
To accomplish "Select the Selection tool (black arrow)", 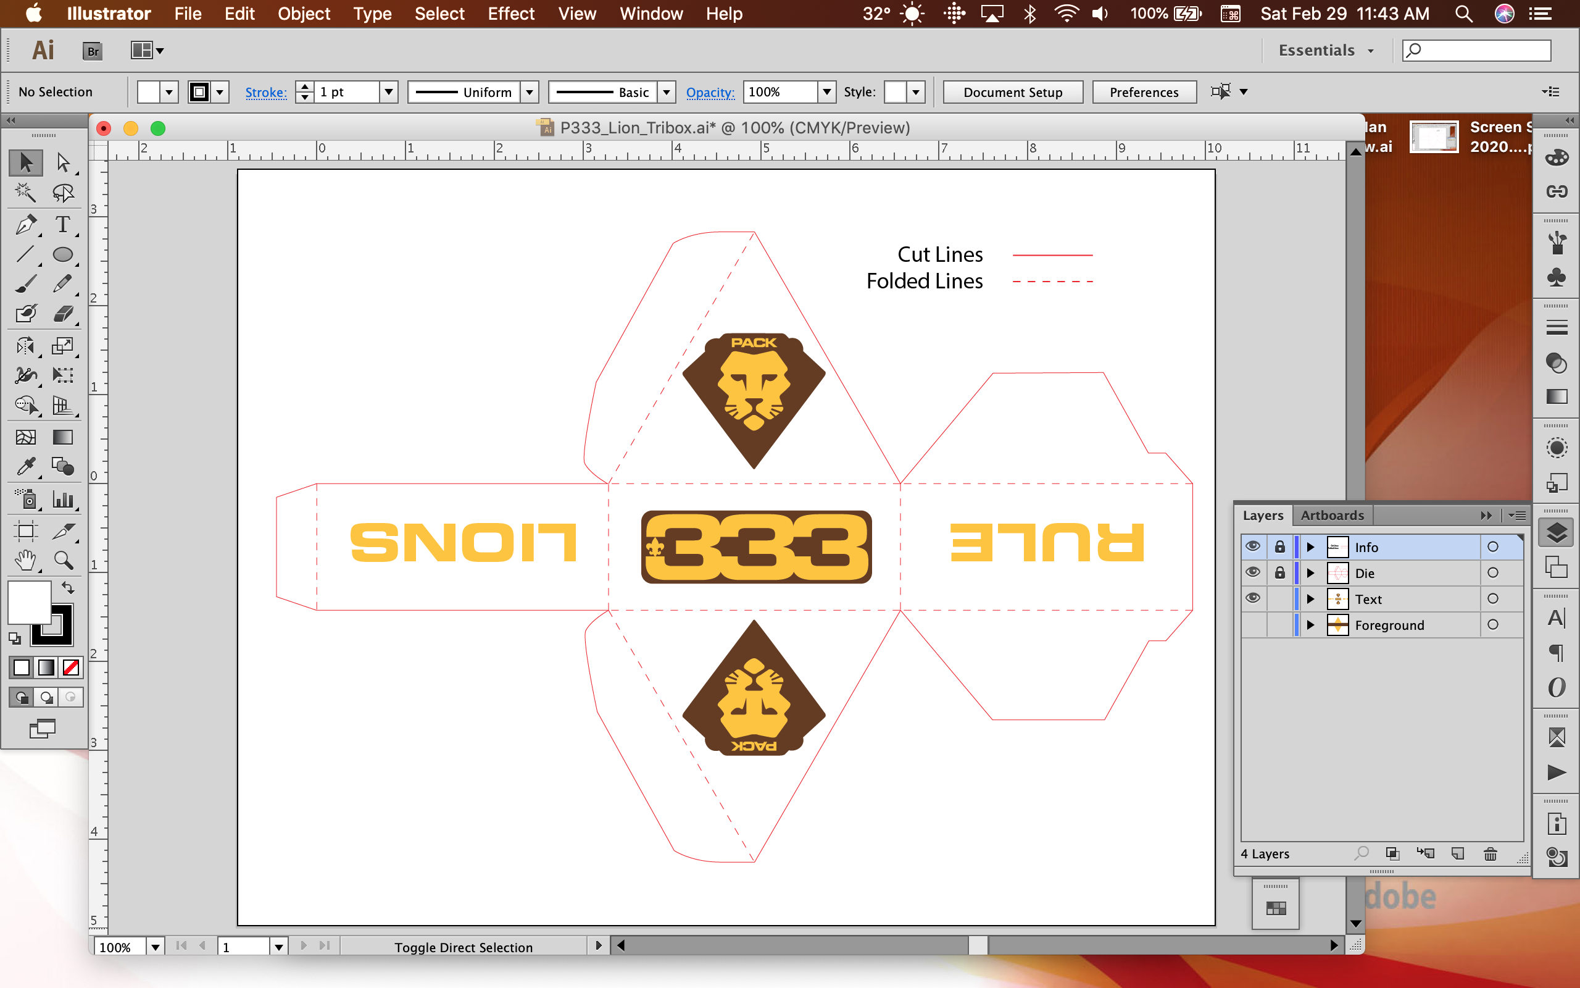I will [26, 162].
